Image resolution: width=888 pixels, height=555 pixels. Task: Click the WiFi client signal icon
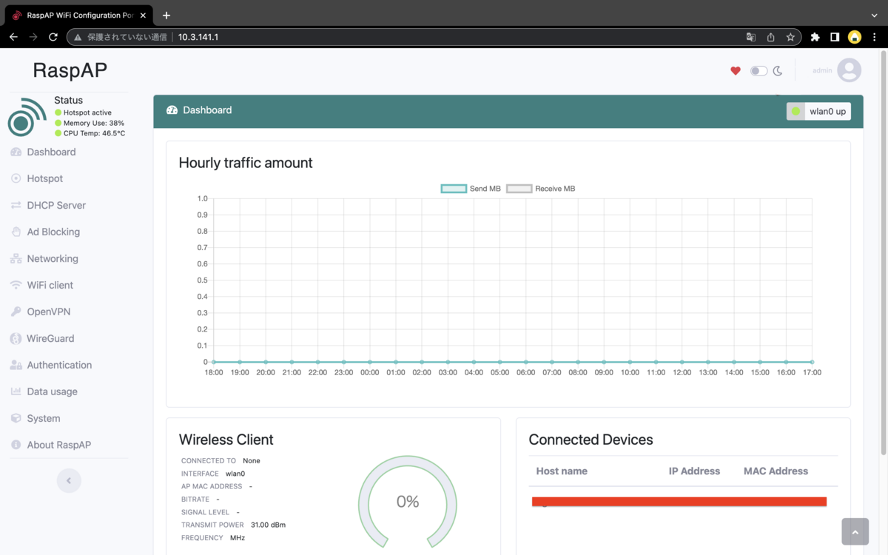tap(16, 285)
